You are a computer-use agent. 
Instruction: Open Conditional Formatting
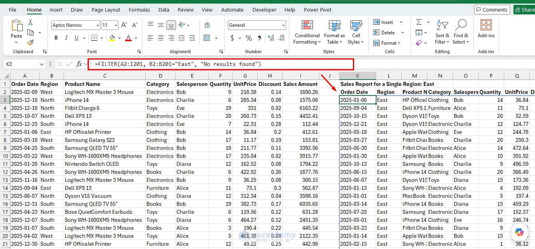pos(307,32)
